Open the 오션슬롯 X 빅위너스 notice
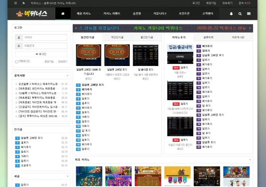The width and height of the screenshot is (266, 187). tap(39, 84)
